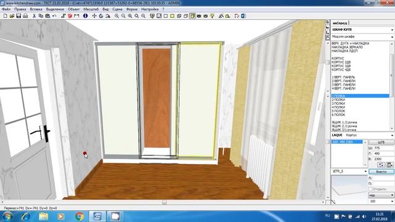Image resolution: width=395 pixels, height=222 pixels.
Task: Open Chrome from the taskbar
Action: click(80, 216)
